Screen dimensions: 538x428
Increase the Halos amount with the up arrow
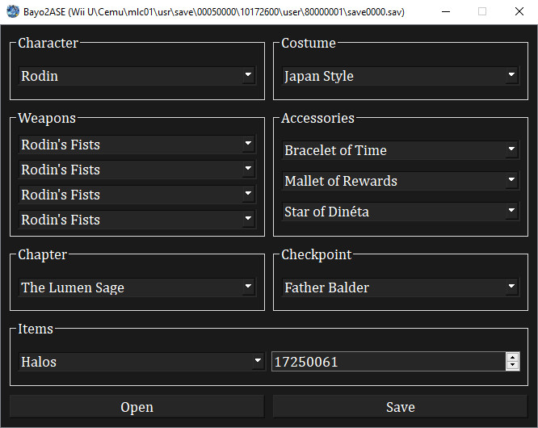(x=512, y=357)
